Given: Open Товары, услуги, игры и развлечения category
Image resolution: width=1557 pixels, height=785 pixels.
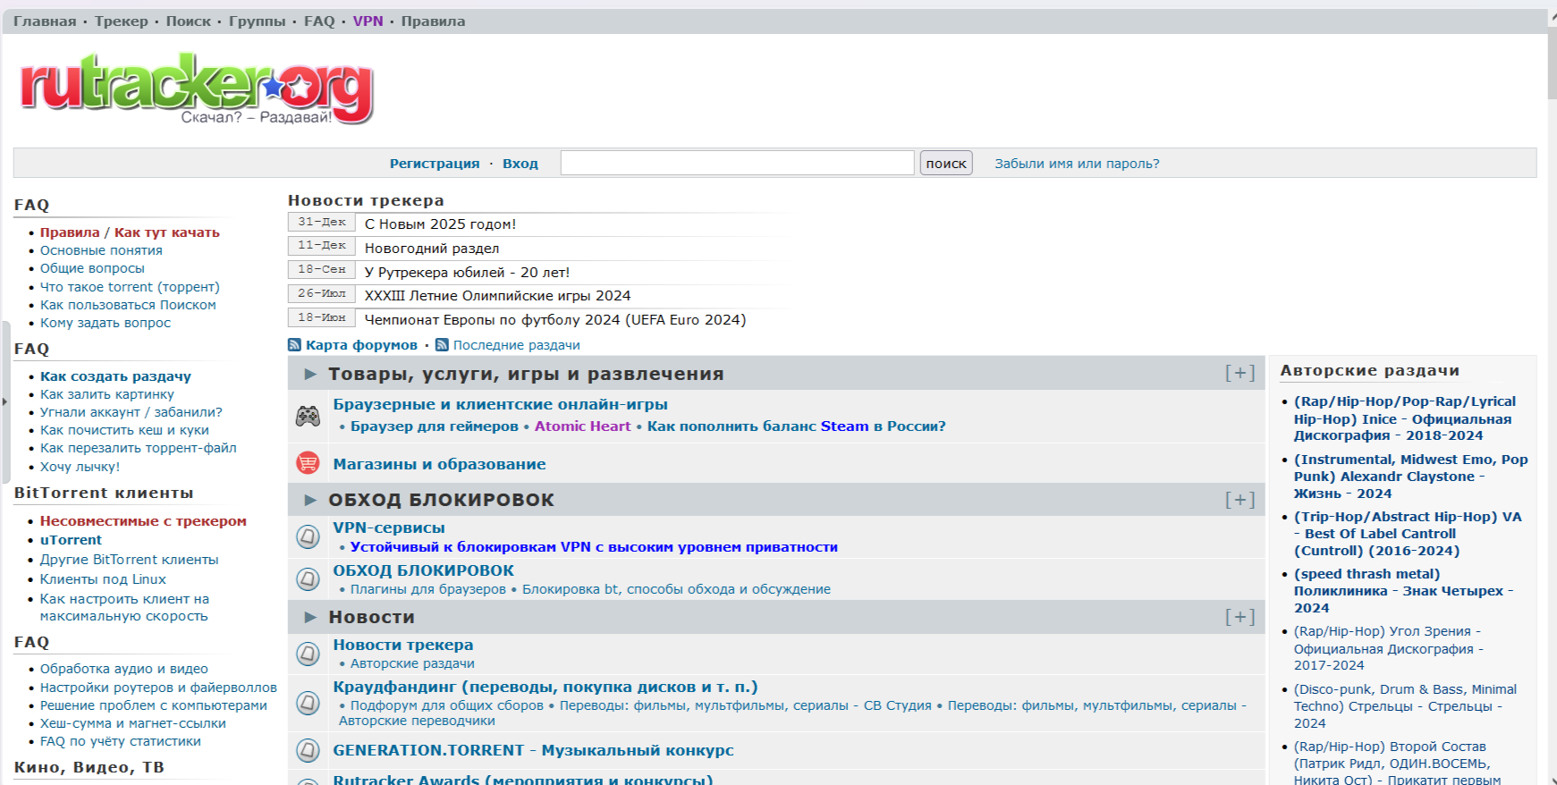Looking at the screenshot, I should 526,374.
